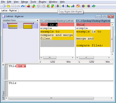Select the line difference icon

28,6
